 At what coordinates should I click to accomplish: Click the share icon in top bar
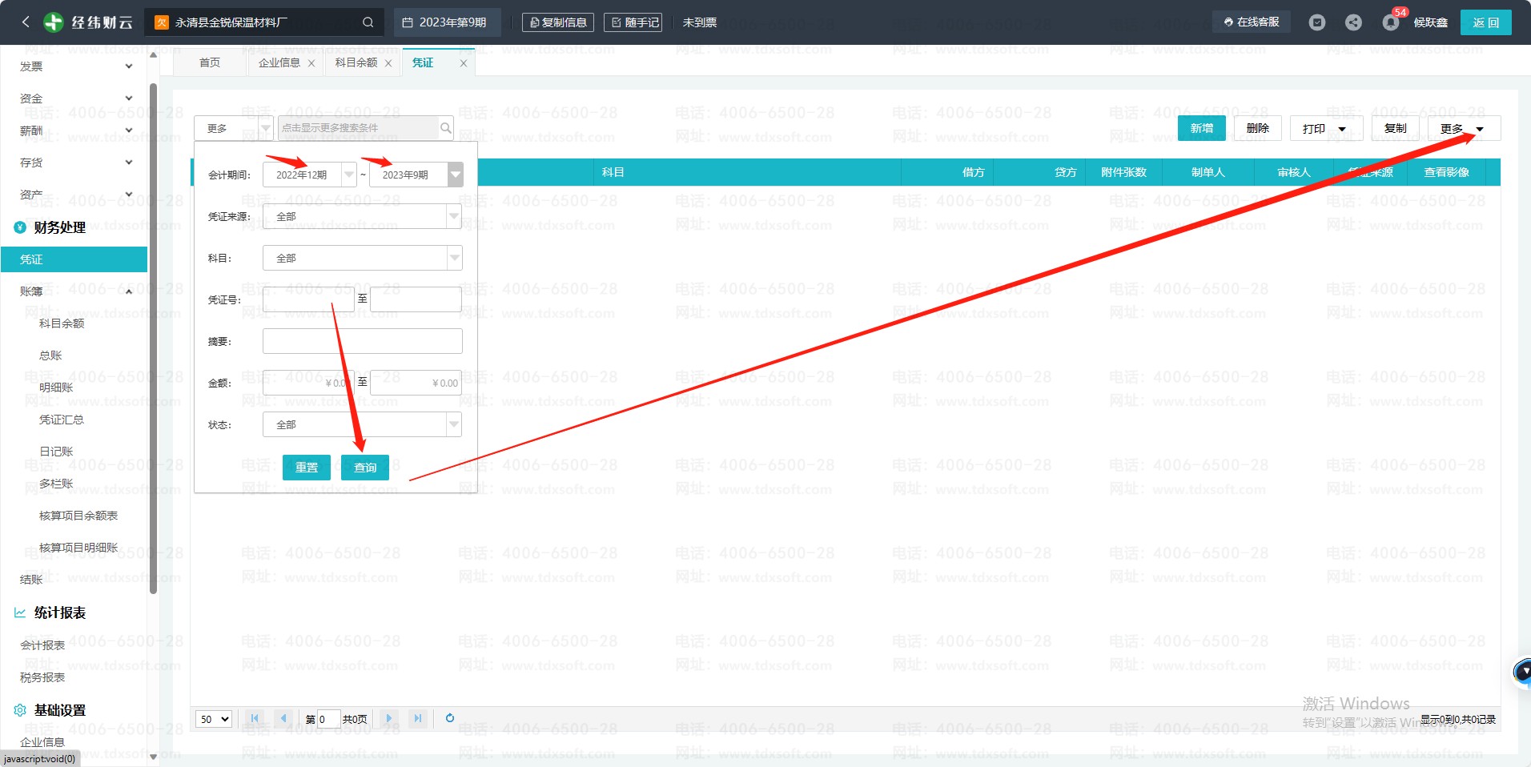tap(1353, 22)
